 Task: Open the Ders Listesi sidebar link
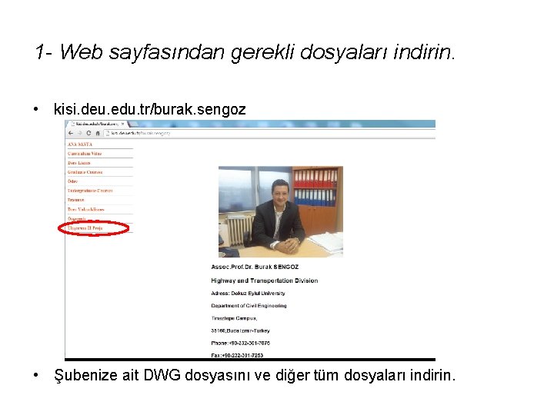coord(78,163)
